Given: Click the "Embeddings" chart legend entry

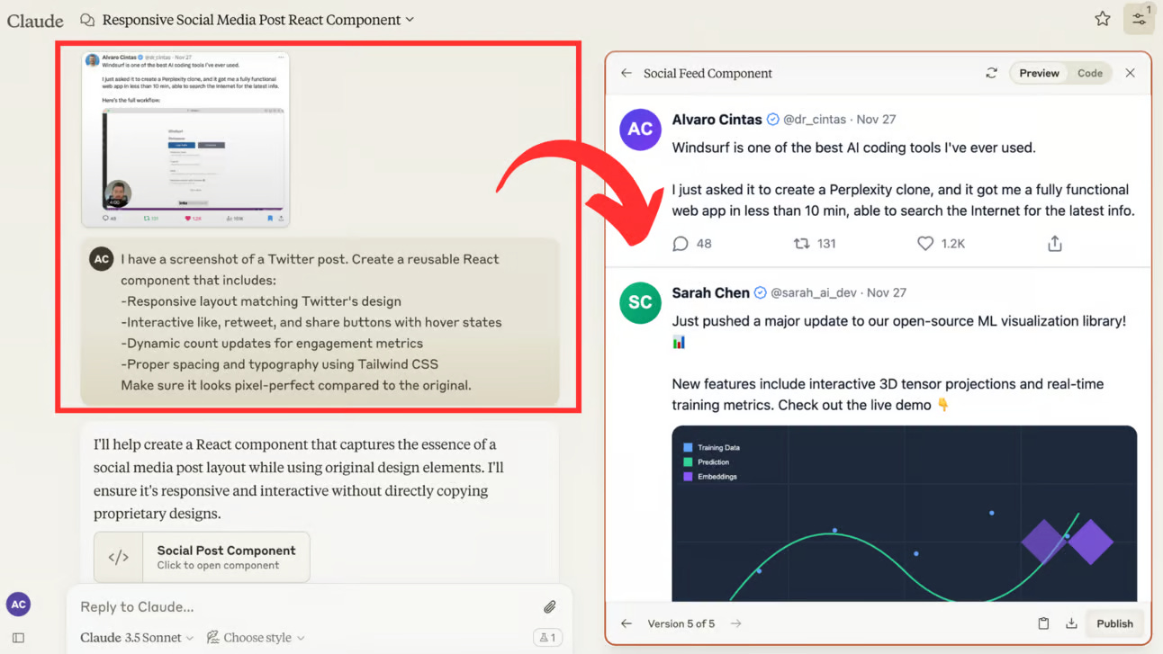Looking at the screenshot, I should point(710,476).
